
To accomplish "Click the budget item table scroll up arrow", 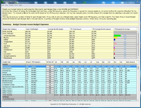I will tap(138, 65).
